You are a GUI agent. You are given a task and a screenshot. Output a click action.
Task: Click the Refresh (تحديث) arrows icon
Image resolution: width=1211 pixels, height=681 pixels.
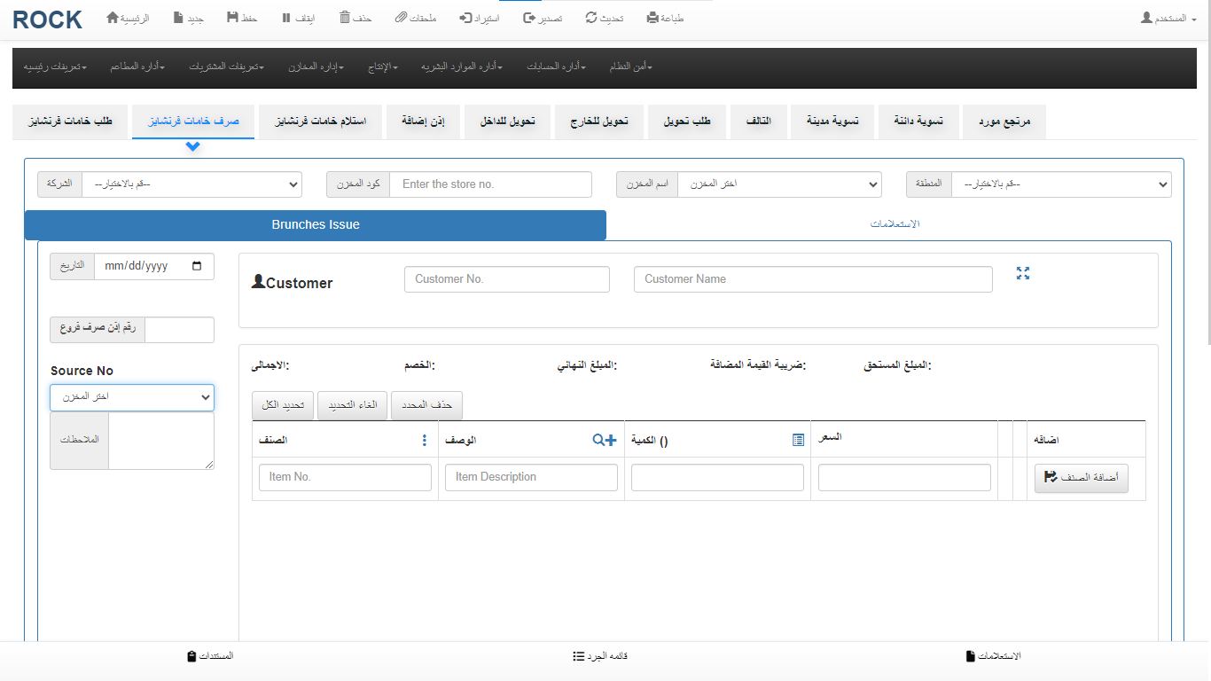(x=591, y=18)
